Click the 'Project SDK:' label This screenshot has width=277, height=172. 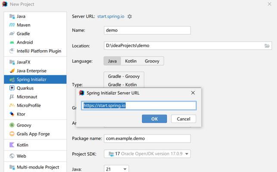84,154
